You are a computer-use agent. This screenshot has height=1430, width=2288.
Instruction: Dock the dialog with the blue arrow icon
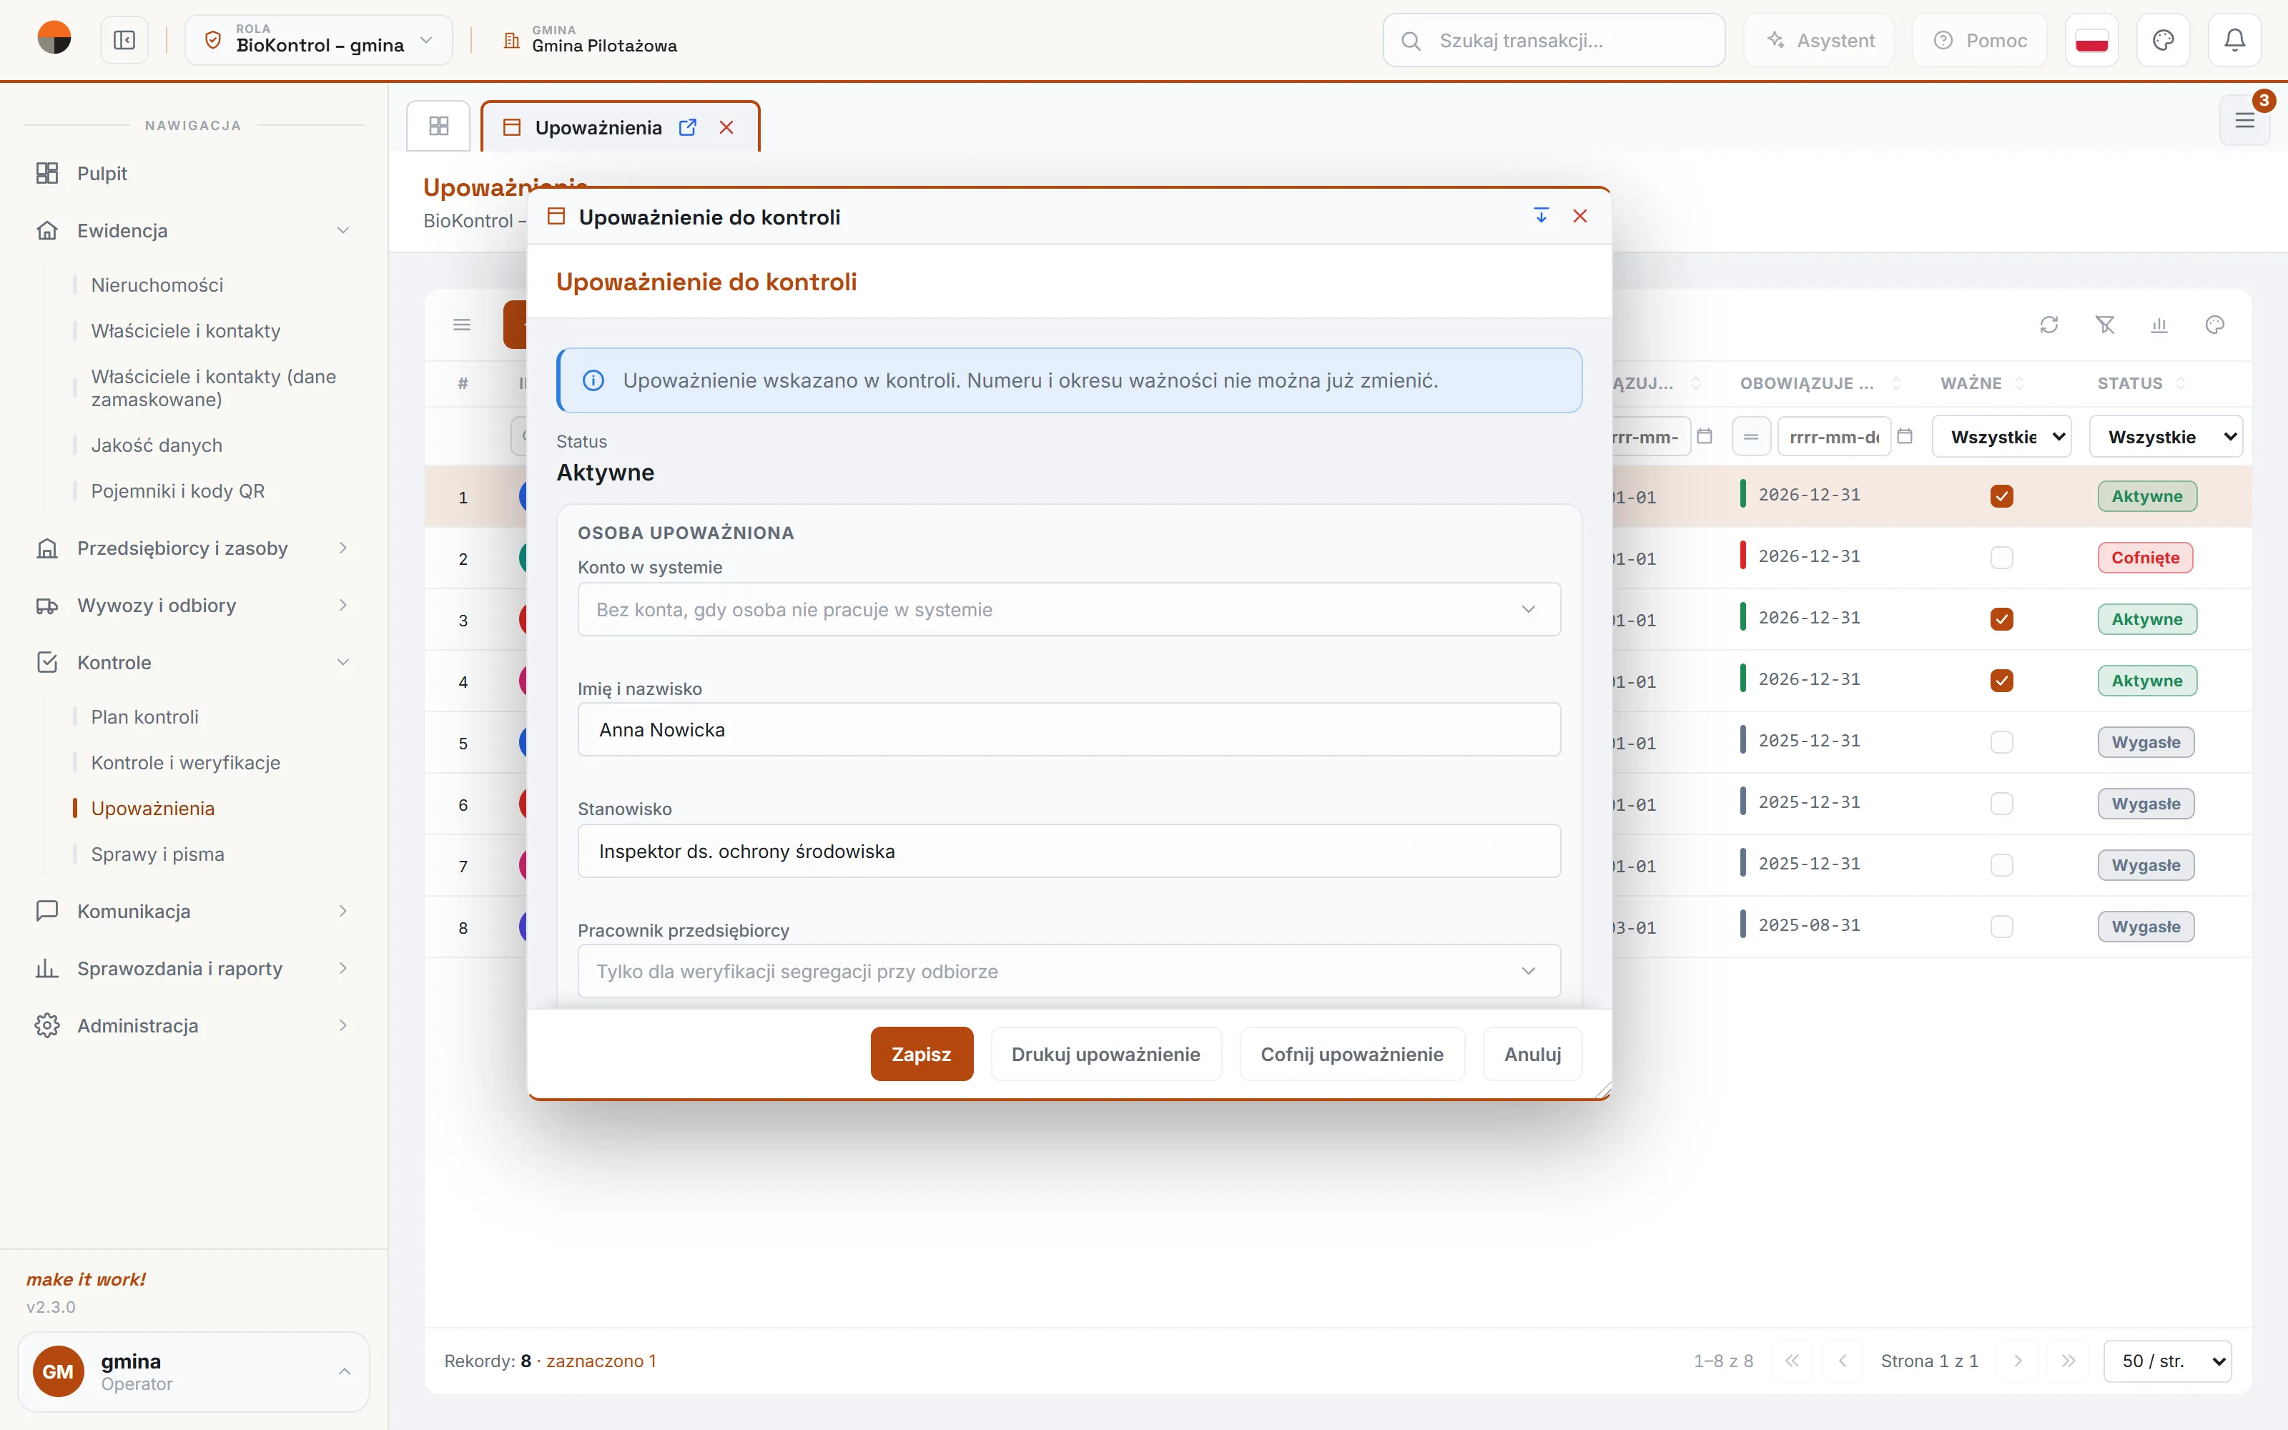point(1541,216)
